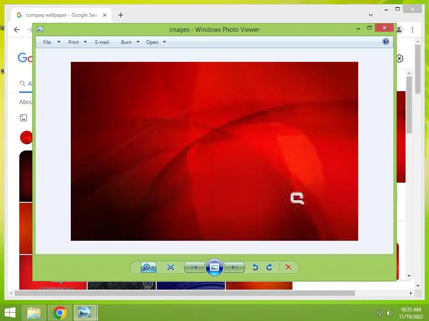Click Chrome's back arrow
Viewport: 429px width, 321px height.
[x=17, y=30]
